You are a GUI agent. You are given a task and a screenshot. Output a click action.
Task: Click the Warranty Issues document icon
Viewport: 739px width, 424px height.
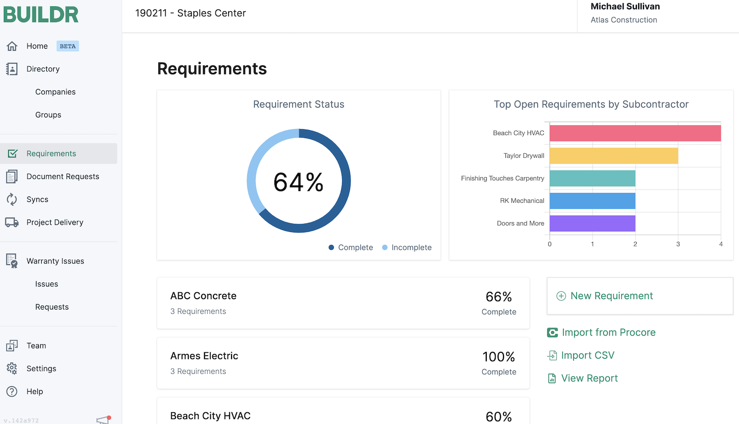pos(12,261)
